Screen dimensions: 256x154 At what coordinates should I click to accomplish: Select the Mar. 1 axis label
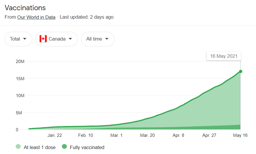click(x=117, y=135)
